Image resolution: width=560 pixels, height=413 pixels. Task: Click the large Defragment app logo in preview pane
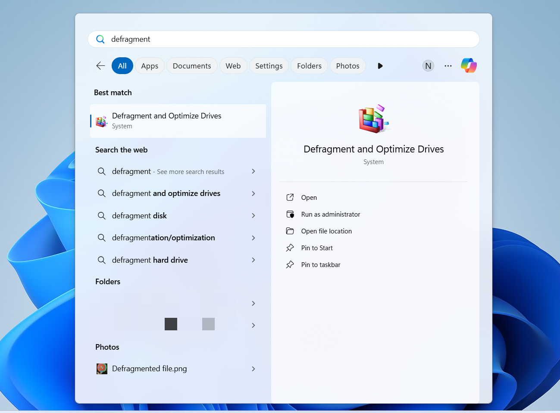tap(373, 118)
